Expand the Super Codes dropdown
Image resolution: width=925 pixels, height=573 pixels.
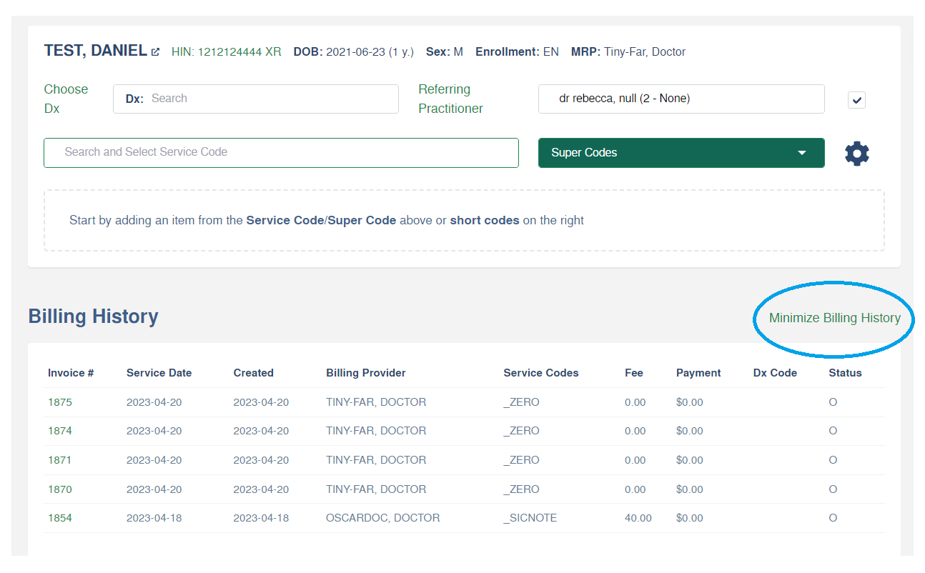[x=680, y=153]
